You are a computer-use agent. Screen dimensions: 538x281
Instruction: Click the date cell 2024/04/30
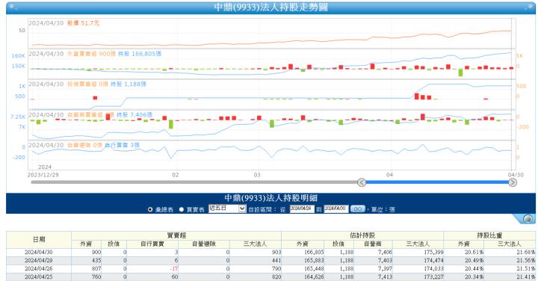coord(38,252)
